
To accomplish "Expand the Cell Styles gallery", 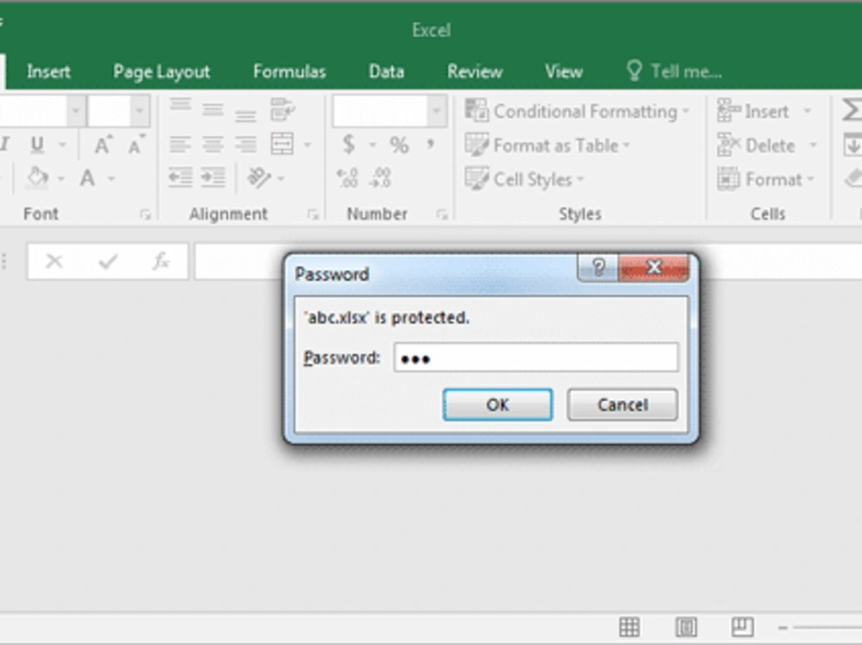I will 524,180.
